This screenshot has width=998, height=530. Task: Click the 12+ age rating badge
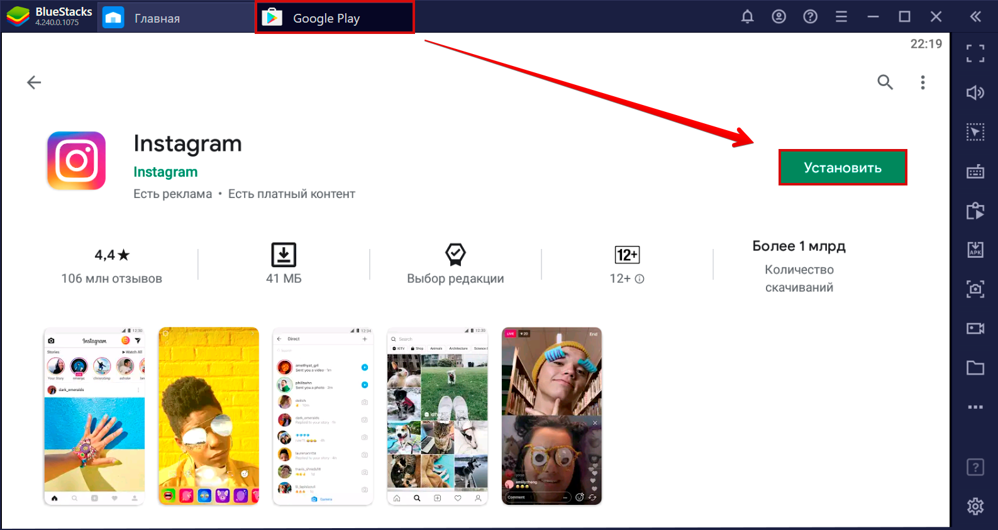pos(627,255)
